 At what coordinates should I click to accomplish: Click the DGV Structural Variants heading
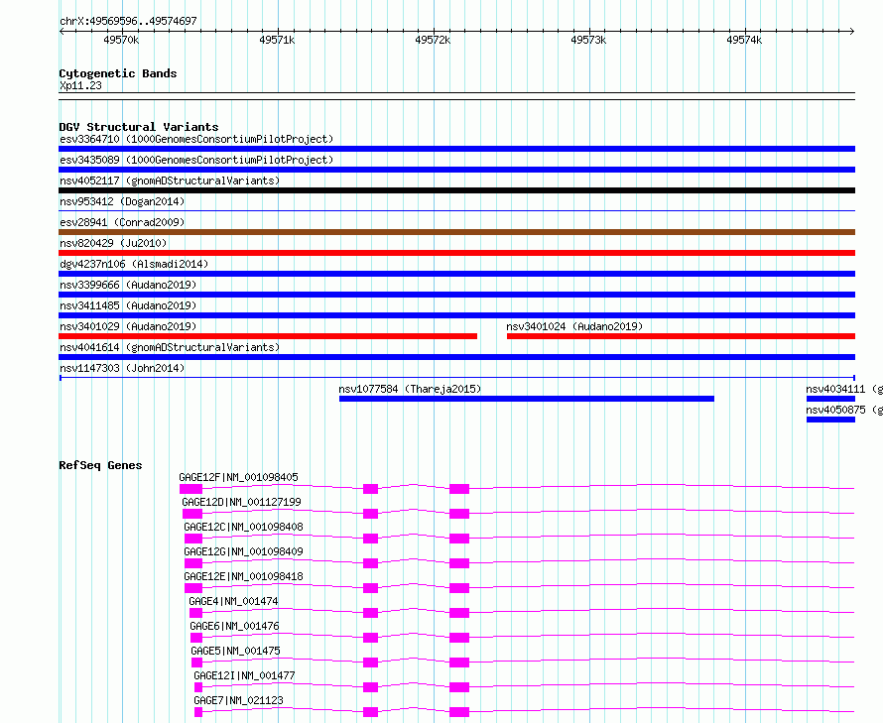point(139,127)
